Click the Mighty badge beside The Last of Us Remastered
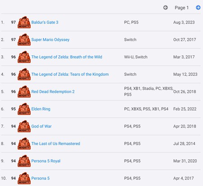This screenshot has width=203, height=186. point(24,144)
